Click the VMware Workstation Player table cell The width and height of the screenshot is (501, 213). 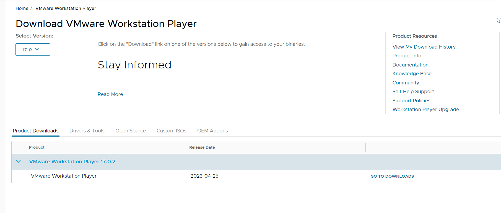64,176
